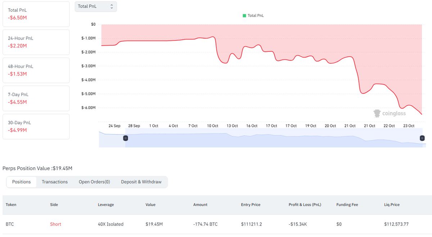Viewport: 432px width, 237px height.
Task: Click the -$6.50M total PnL value
Action: pos(17,18)
